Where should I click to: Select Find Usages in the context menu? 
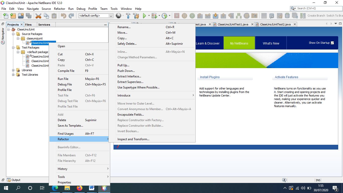point(79,134)
